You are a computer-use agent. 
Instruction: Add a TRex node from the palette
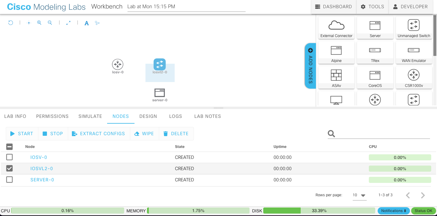pyautogui.click(x=375, y=53)
